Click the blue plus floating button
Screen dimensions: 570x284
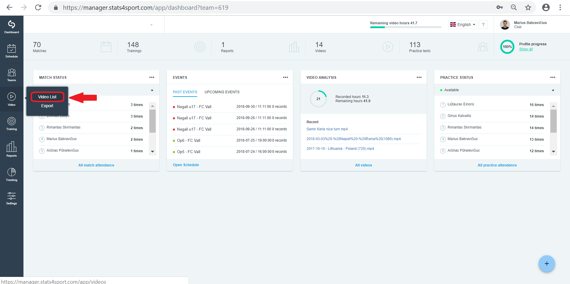pyautogui.click(x=547, y=264)
